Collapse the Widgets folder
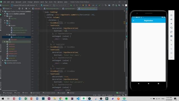This screenshot has width=179, height=101. point(7,35)
